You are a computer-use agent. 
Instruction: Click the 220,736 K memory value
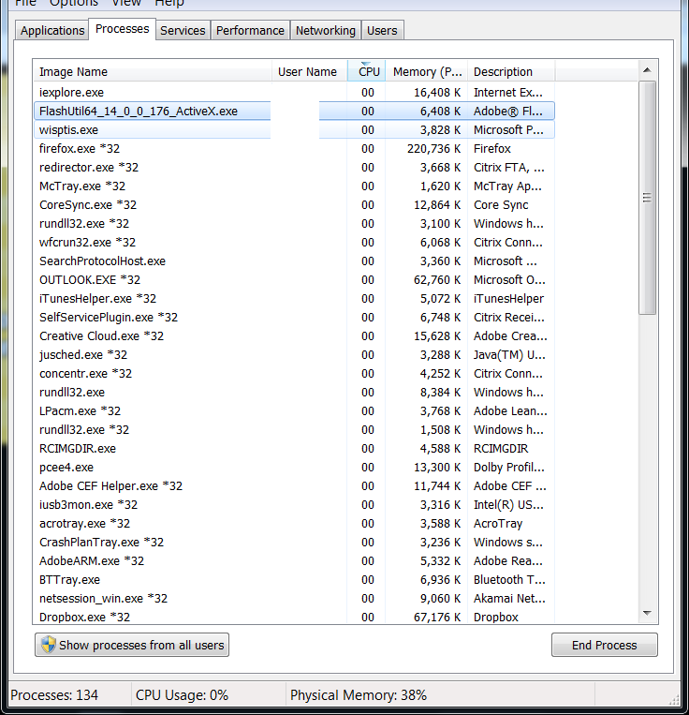point(433,149)
